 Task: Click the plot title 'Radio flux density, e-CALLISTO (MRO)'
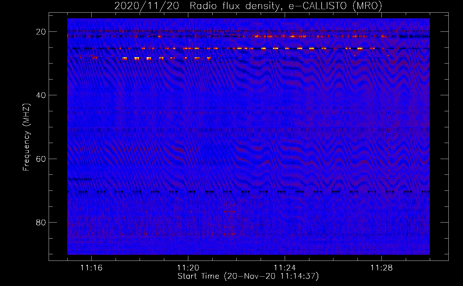(x=286, y=6)
